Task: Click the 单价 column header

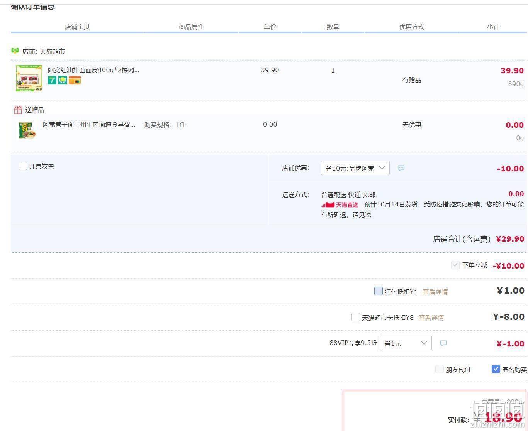Action: click(270, 27)
